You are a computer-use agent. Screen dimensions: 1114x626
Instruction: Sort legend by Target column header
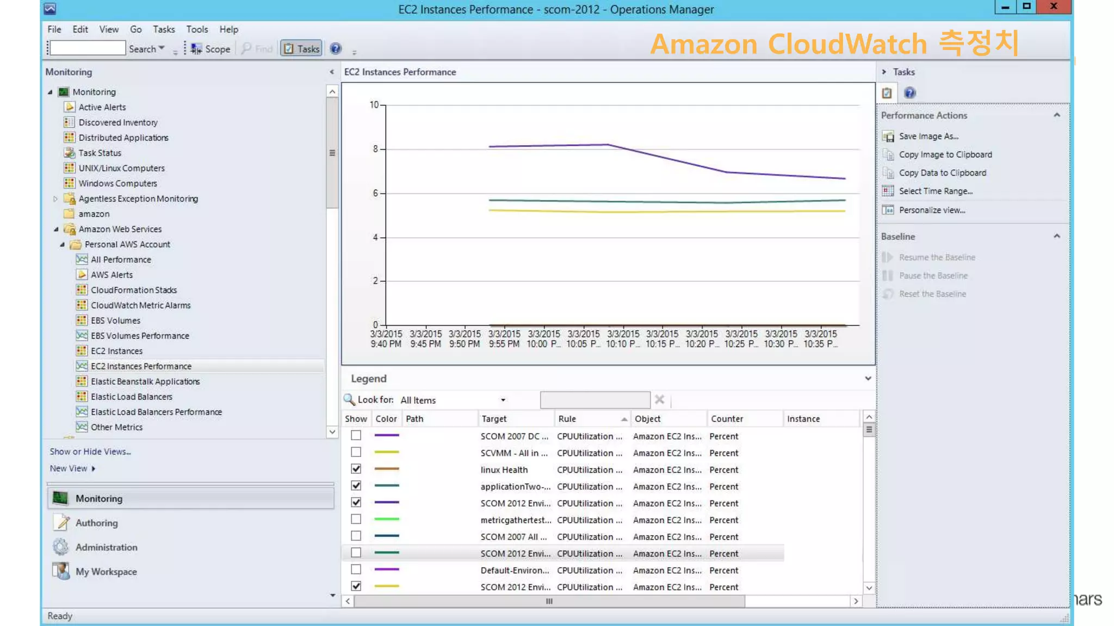coord(516,418)
